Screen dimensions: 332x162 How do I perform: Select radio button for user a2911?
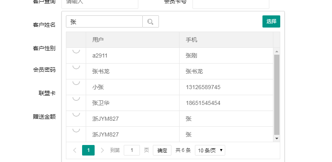click(76, 51)
